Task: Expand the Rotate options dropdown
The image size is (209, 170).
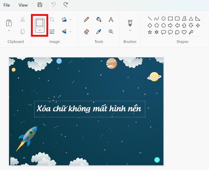Action: [70, 19]
